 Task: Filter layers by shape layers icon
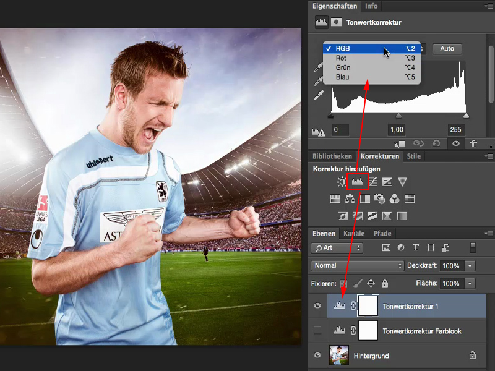[x=431, y=248]
